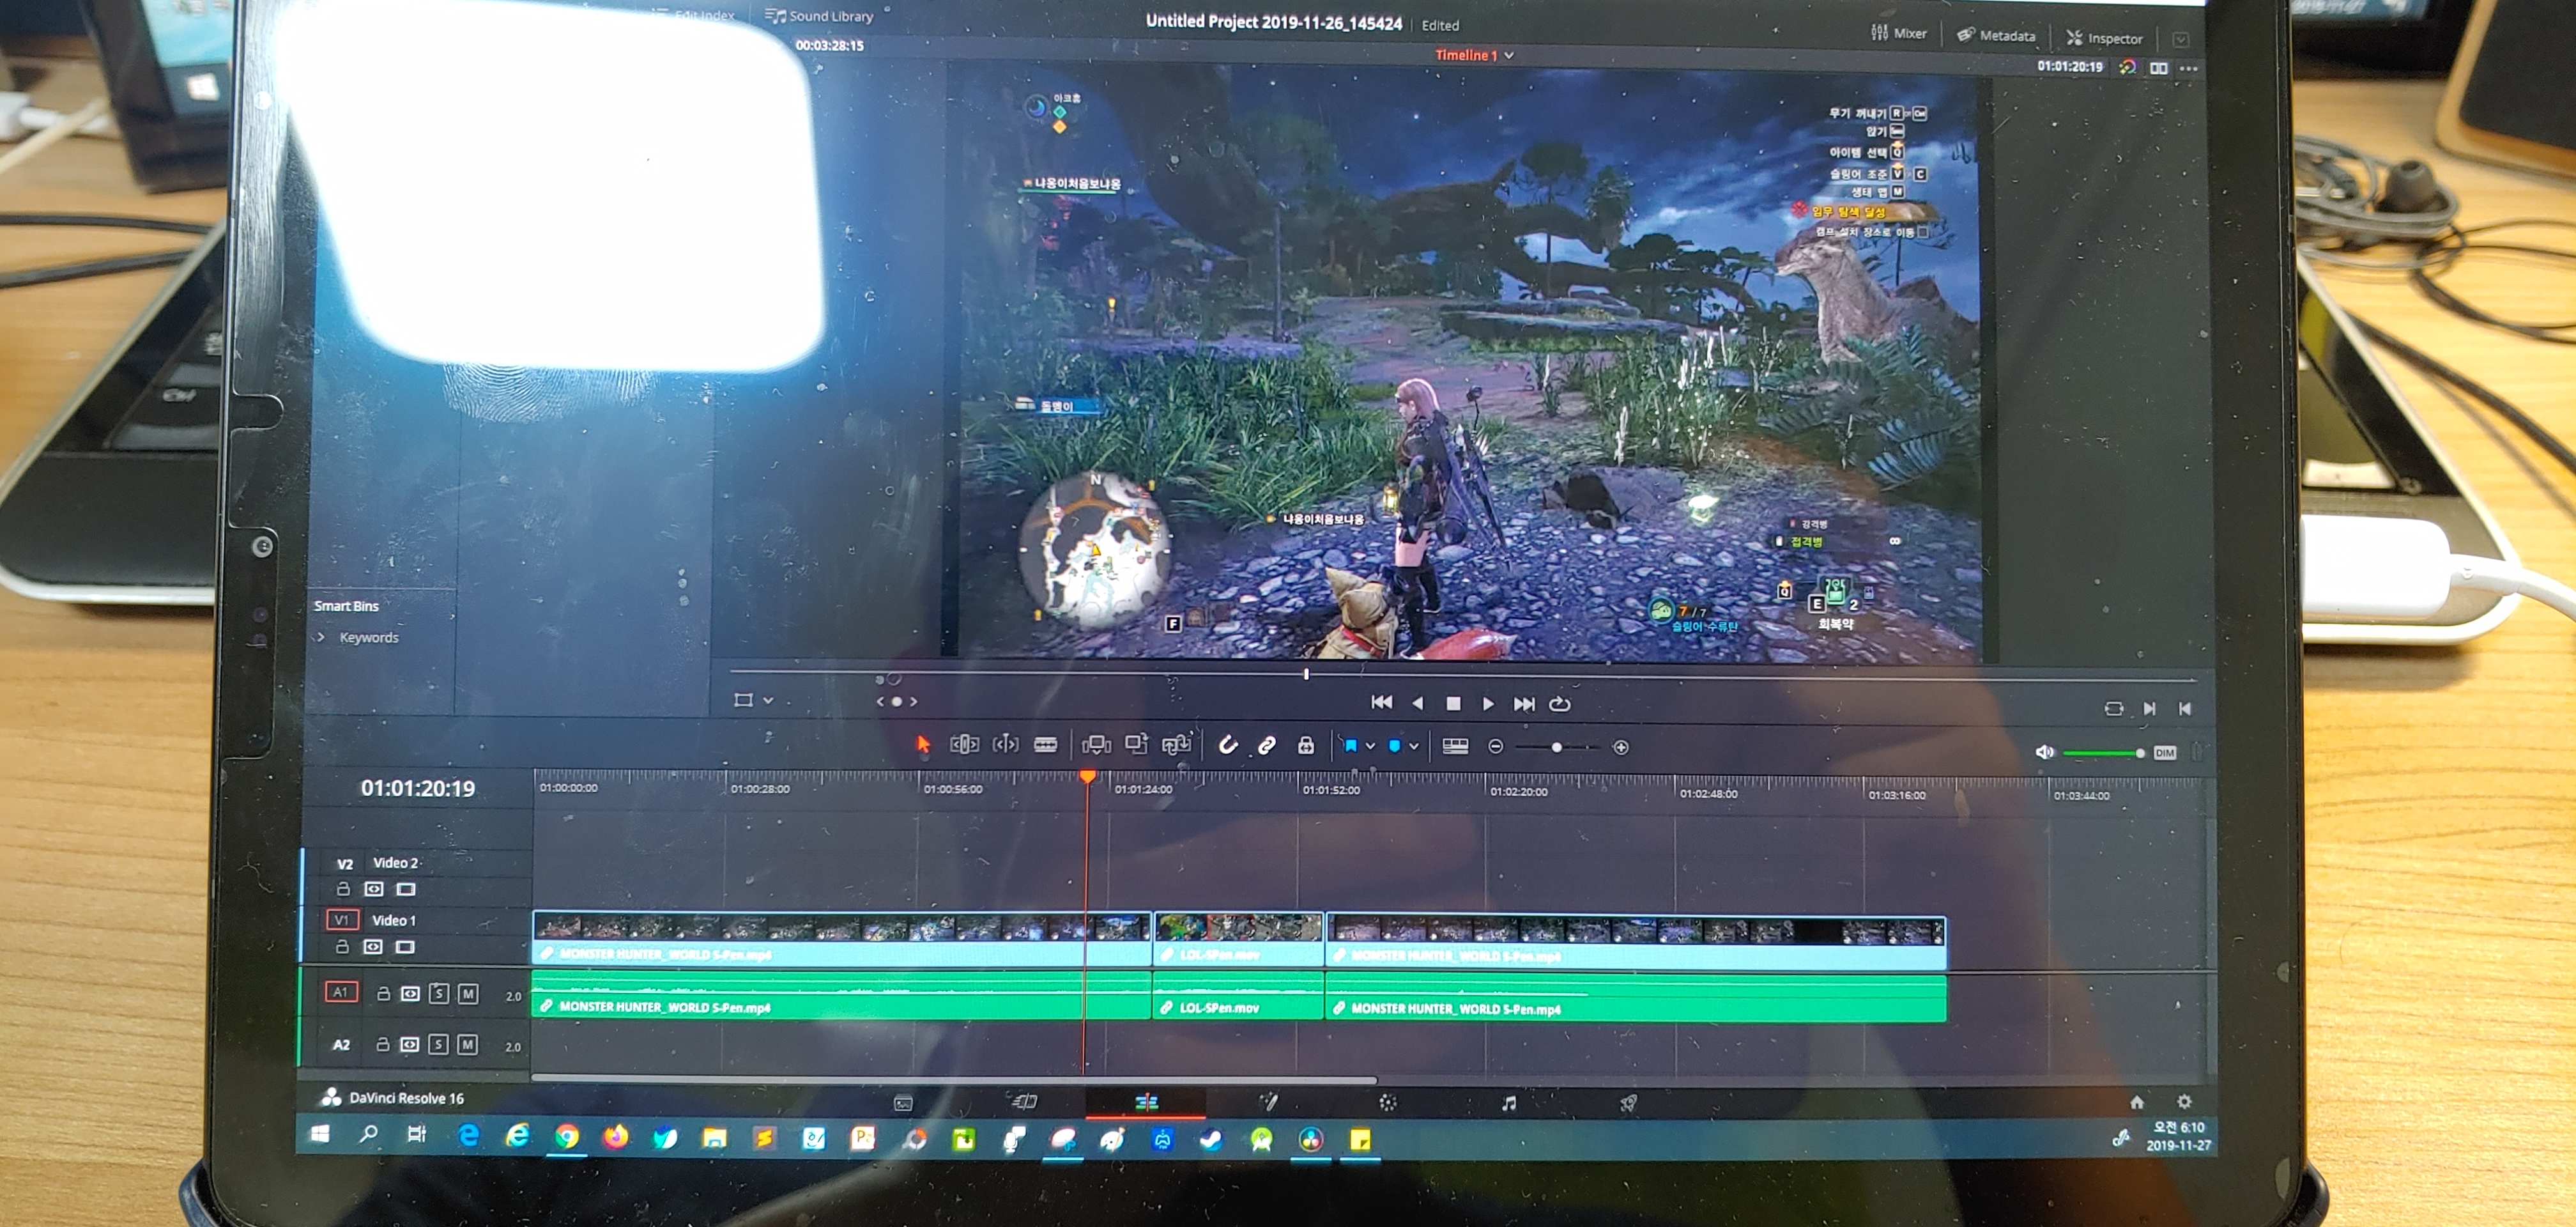Click the viewer scrub bar playhead
Viewport: 2576px width, 1227px height.
(x=1306, y=674)
